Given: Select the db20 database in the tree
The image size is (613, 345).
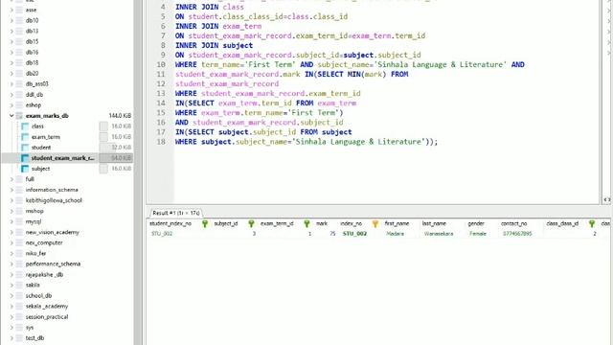Looking at the screenshot, I should click(32, 73).
